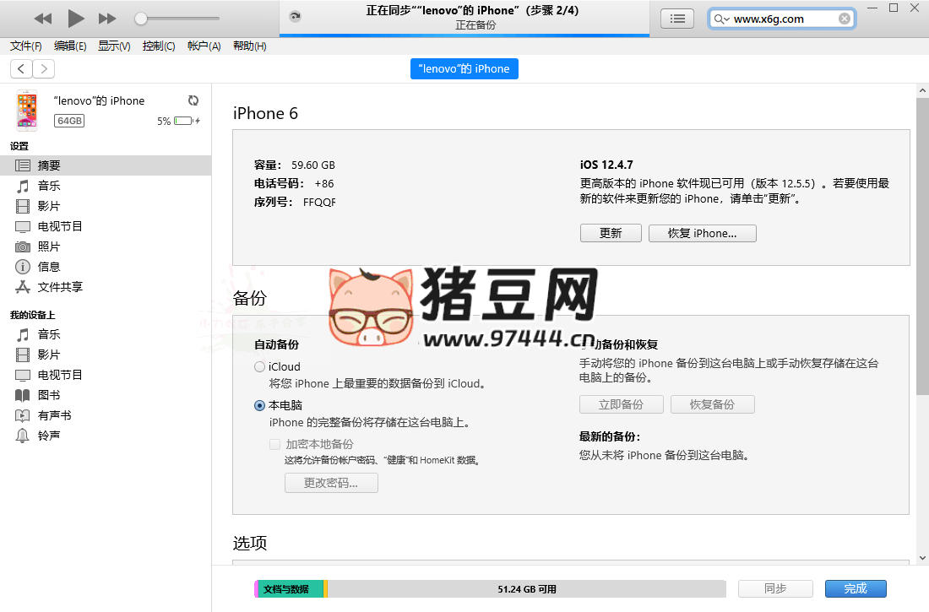Expand the search field options via magnifier
Screen dimensions: 929x612
click(x=722, y=18)
